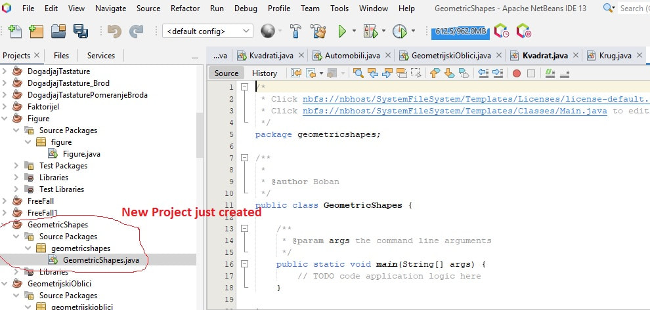Click the Shift Line Left icon
Screen dimensions: 650x310
483,73
